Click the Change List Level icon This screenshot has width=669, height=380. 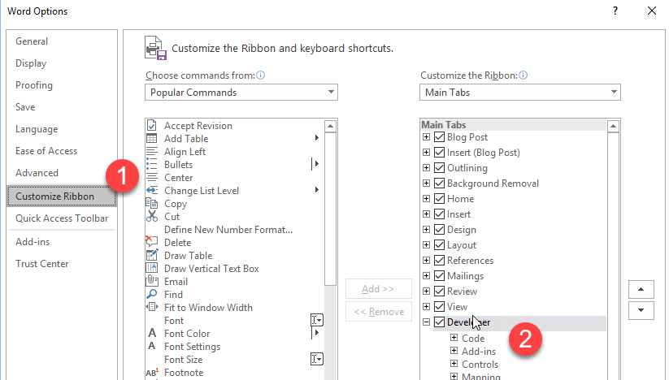tap(151, 191)
